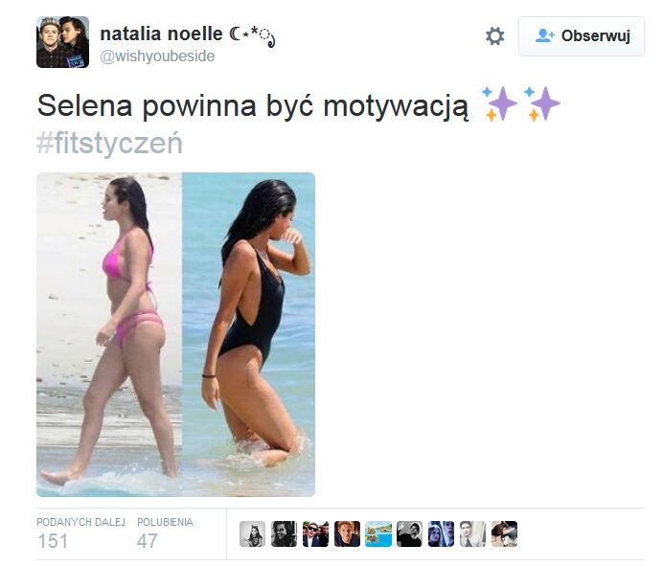The width and height of the screenshot is (663, 567).
Task: Open the second liker's dark avatar
Action: pos(284,533)
